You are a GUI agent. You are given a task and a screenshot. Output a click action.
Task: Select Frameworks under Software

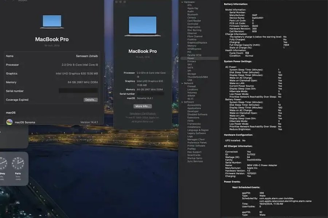click(x=194, y=124)
